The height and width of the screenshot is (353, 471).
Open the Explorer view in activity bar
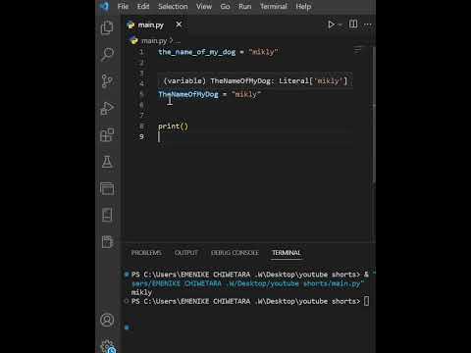[x=107, y=27]
